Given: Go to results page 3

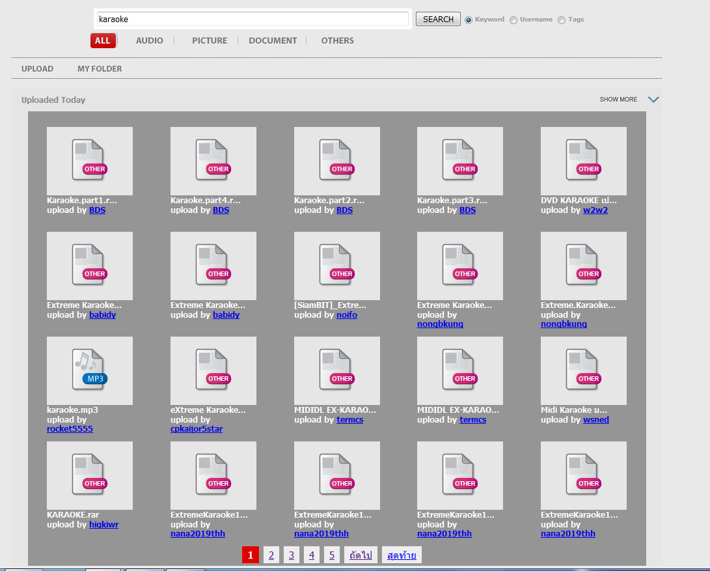Looking at the screenshot, I should point(292,555).
